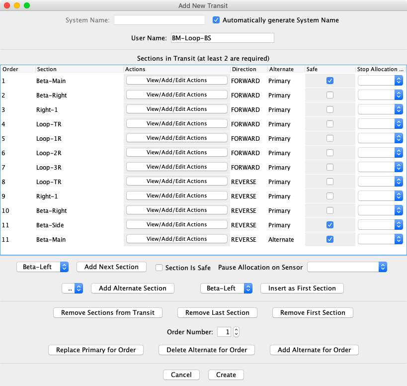Click the Order Number stepper arrows
Screen dimensions: 407x386
[237, 332]
